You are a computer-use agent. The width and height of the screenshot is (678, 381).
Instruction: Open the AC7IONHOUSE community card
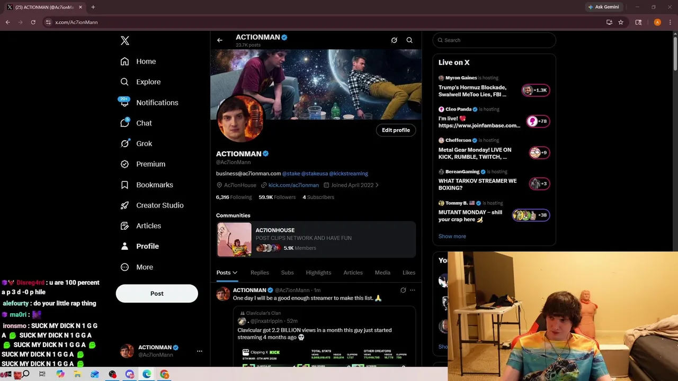pyautogui.click(x=316, y=240)
